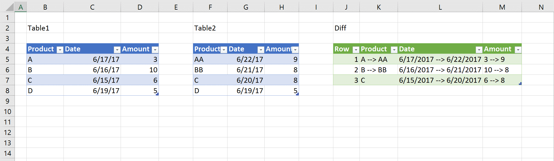Select row 4 header

pos(7,49)
